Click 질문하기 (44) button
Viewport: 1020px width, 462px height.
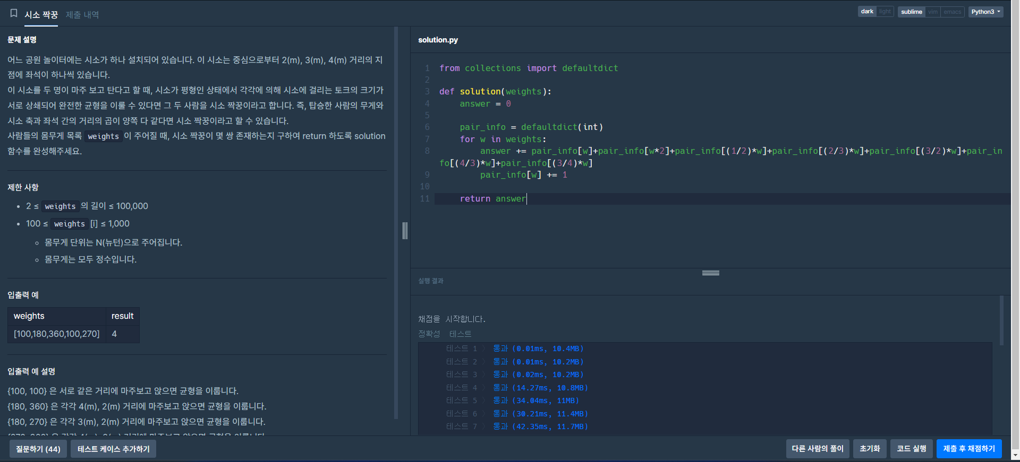(38, 449)
